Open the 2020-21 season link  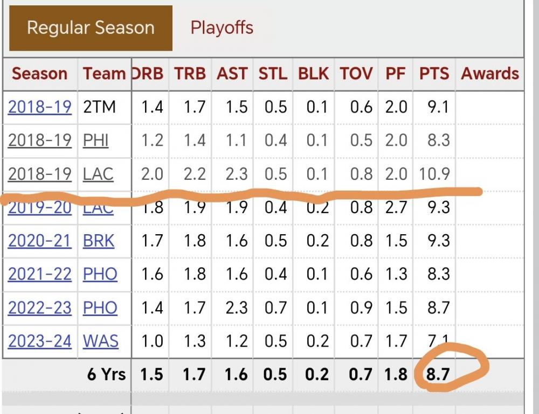click(39, 241)
